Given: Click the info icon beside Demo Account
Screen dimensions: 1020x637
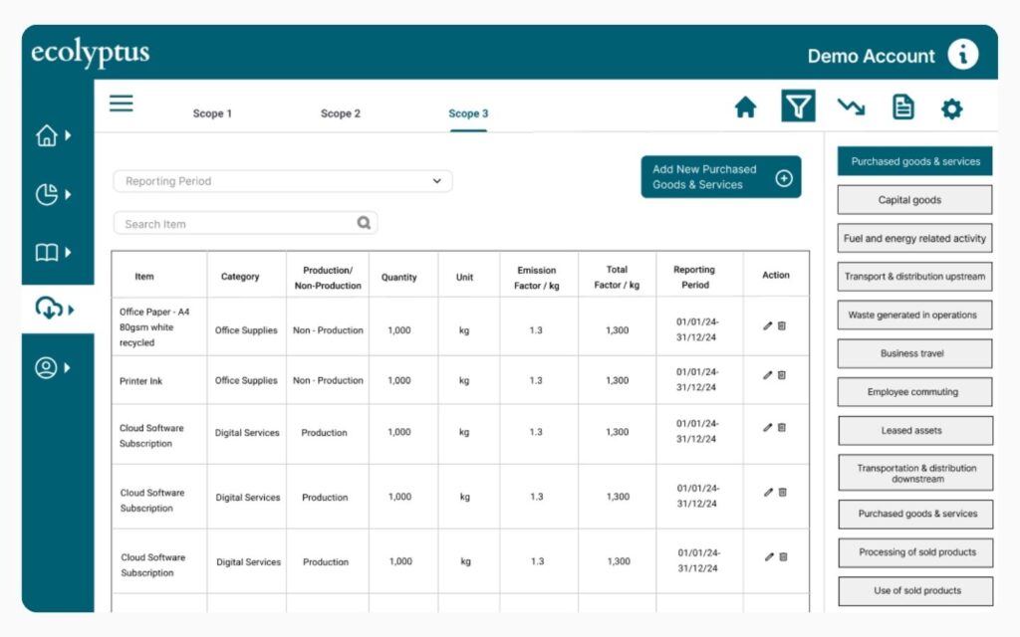Looking at the screenshot, I should 962,55.
